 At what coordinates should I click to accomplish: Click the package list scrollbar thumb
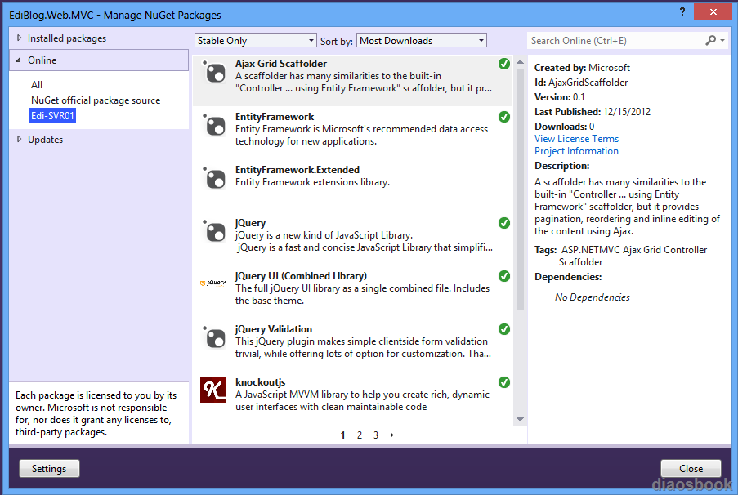(x=520, y=190)
